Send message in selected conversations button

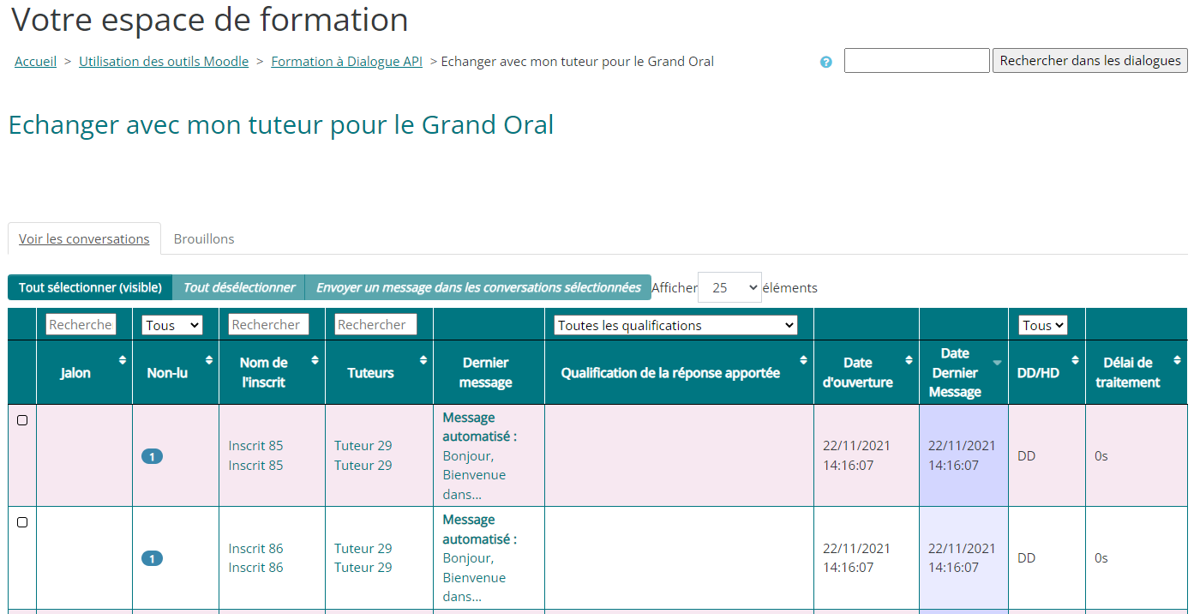(478, 287)
